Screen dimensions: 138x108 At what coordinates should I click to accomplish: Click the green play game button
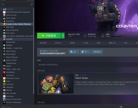(x=49, y=36)
